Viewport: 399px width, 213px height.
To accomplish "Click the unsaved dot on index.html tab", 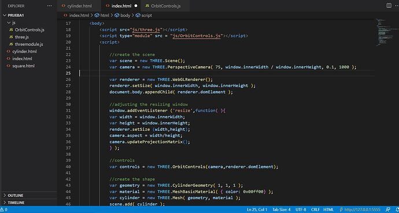I will coord(136,6).
